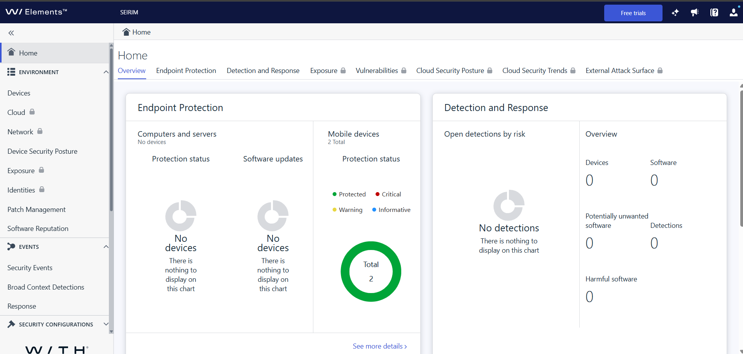The height and width of the screenshot is (354, 743).
Task: Open the announcements megaphone icon
Action: point(695,12)
